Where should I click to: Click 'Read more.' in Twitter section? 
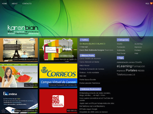[x=109, y=50]
